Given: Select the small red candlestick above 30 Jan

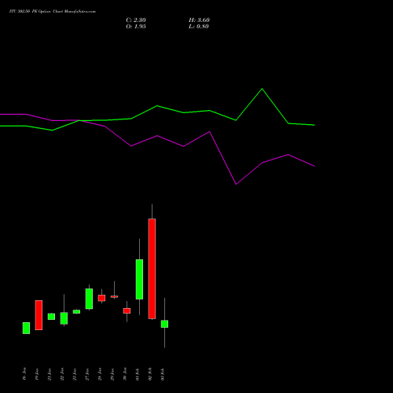Looking at the screenshot, I should pyautogui.click(x=127, y=310).
